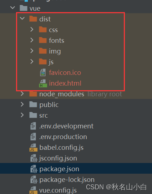This screenshot has height=194, width=152.
Task: Expand the fonts folder arrow
Action: 32,40
